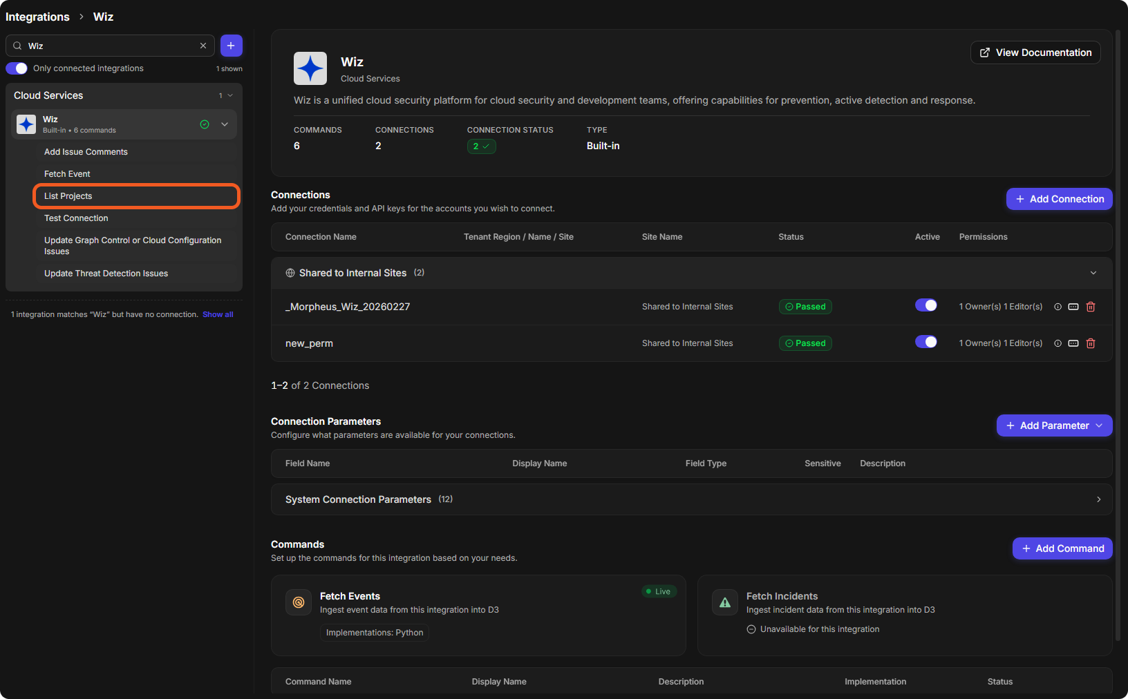This screenshot has height=699, width=1128.
Task: Click the plus icon beside the search box
Action: point(232,46)
